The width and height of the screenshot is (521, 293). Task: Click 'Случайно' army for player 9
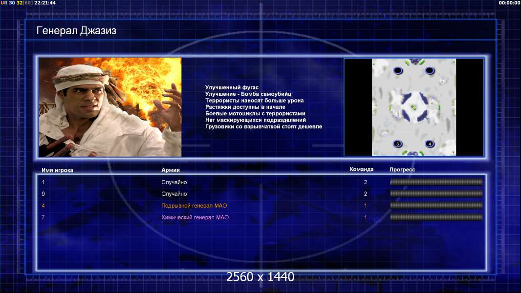pos(174,194)
